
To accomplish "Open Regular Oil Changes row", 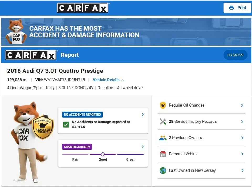I will pyautogui.click(x=202, y=105).
